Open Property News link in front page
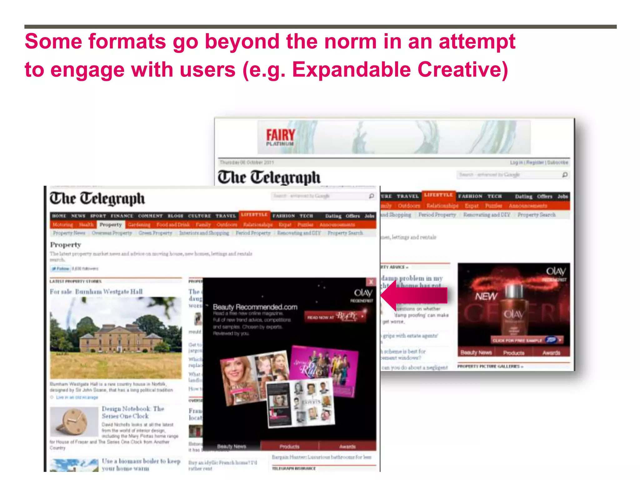Image resolution: width=640 pixels, height=480 pixels. point(69,233)
